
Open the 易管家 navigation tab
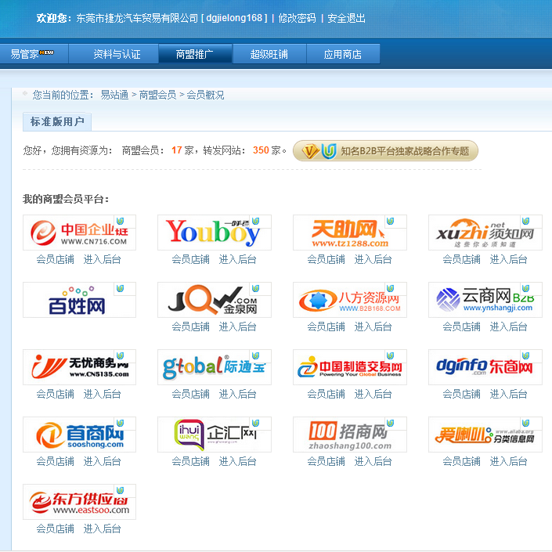[x=32, y=54]
